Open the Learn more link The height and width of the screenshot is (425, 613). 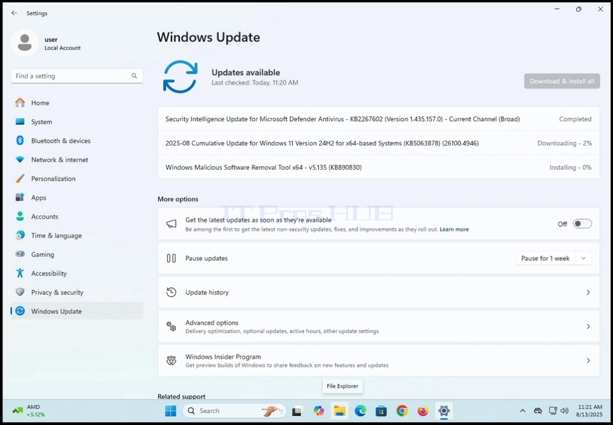pyautogui.click(x=454, y=229)
